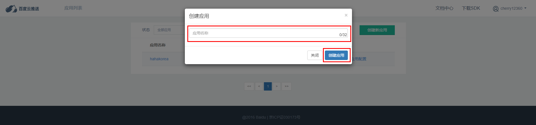Open the cherry12360 account dropdown
536x125 pixels.
click(513, 8)
